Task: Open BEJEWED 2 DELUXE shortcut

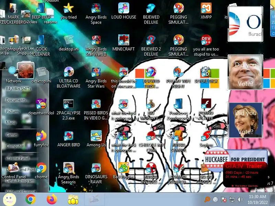Action: pos(151,40)
